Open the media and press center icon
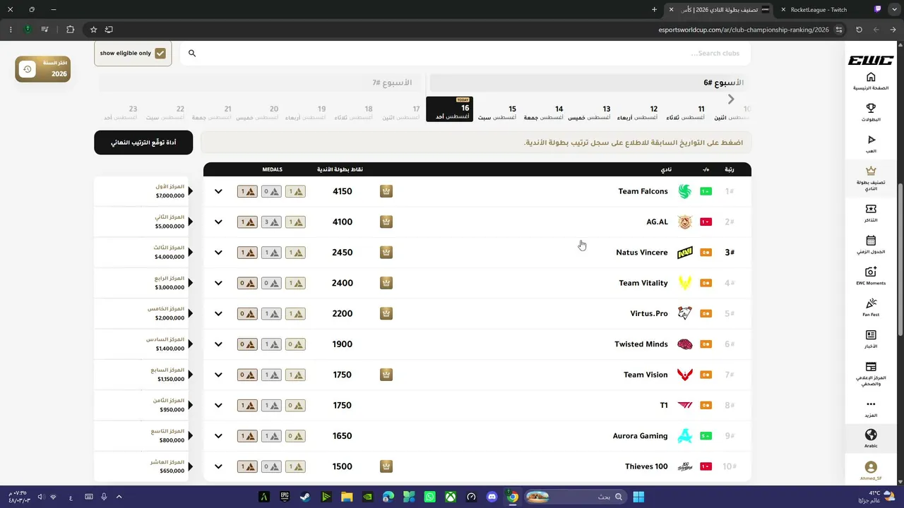The width and height of the screenshot is (904, 508). 871,367
